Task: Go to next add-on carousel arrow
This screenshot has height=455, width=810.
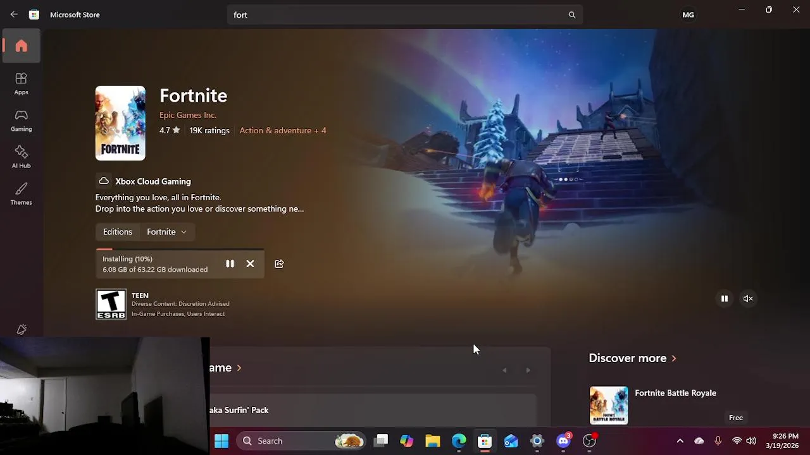Action: tap(528, 370)
